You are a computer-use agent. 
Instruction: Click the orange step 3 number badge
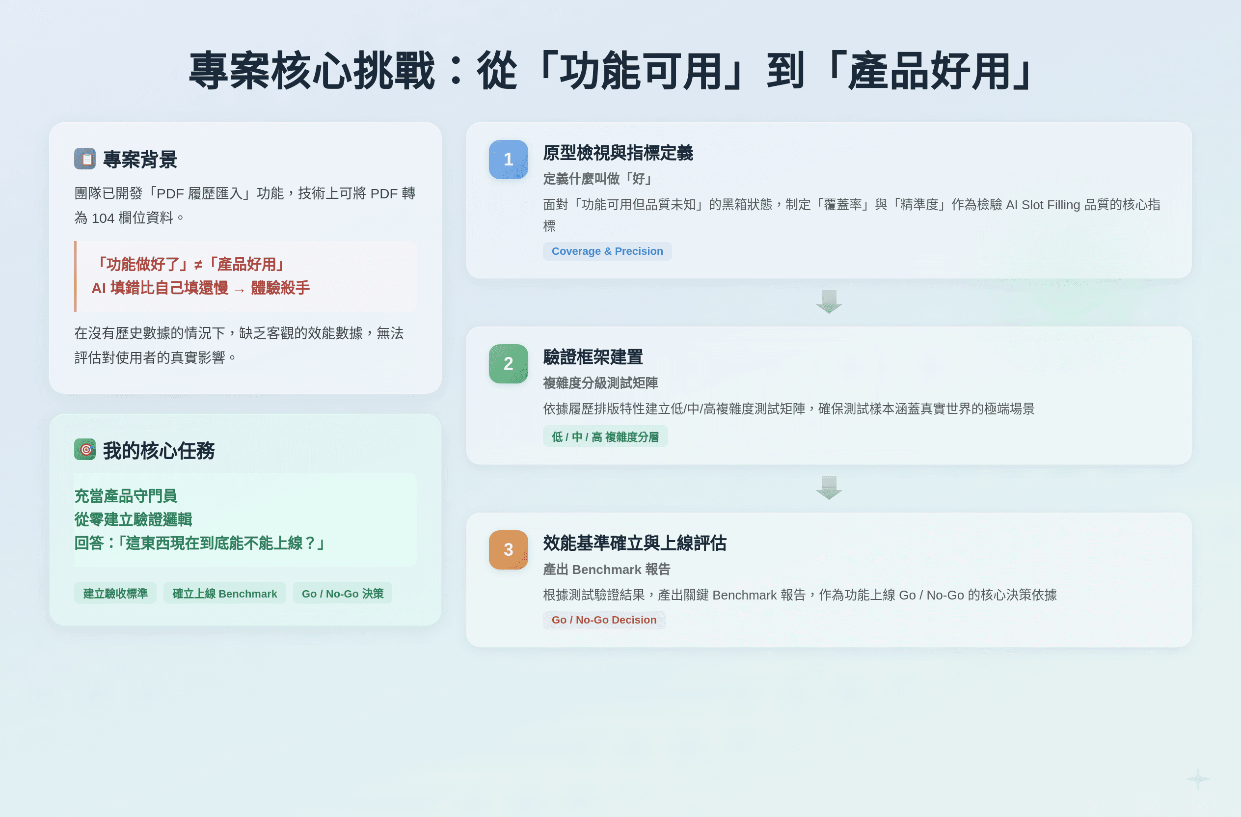point(508,550)
